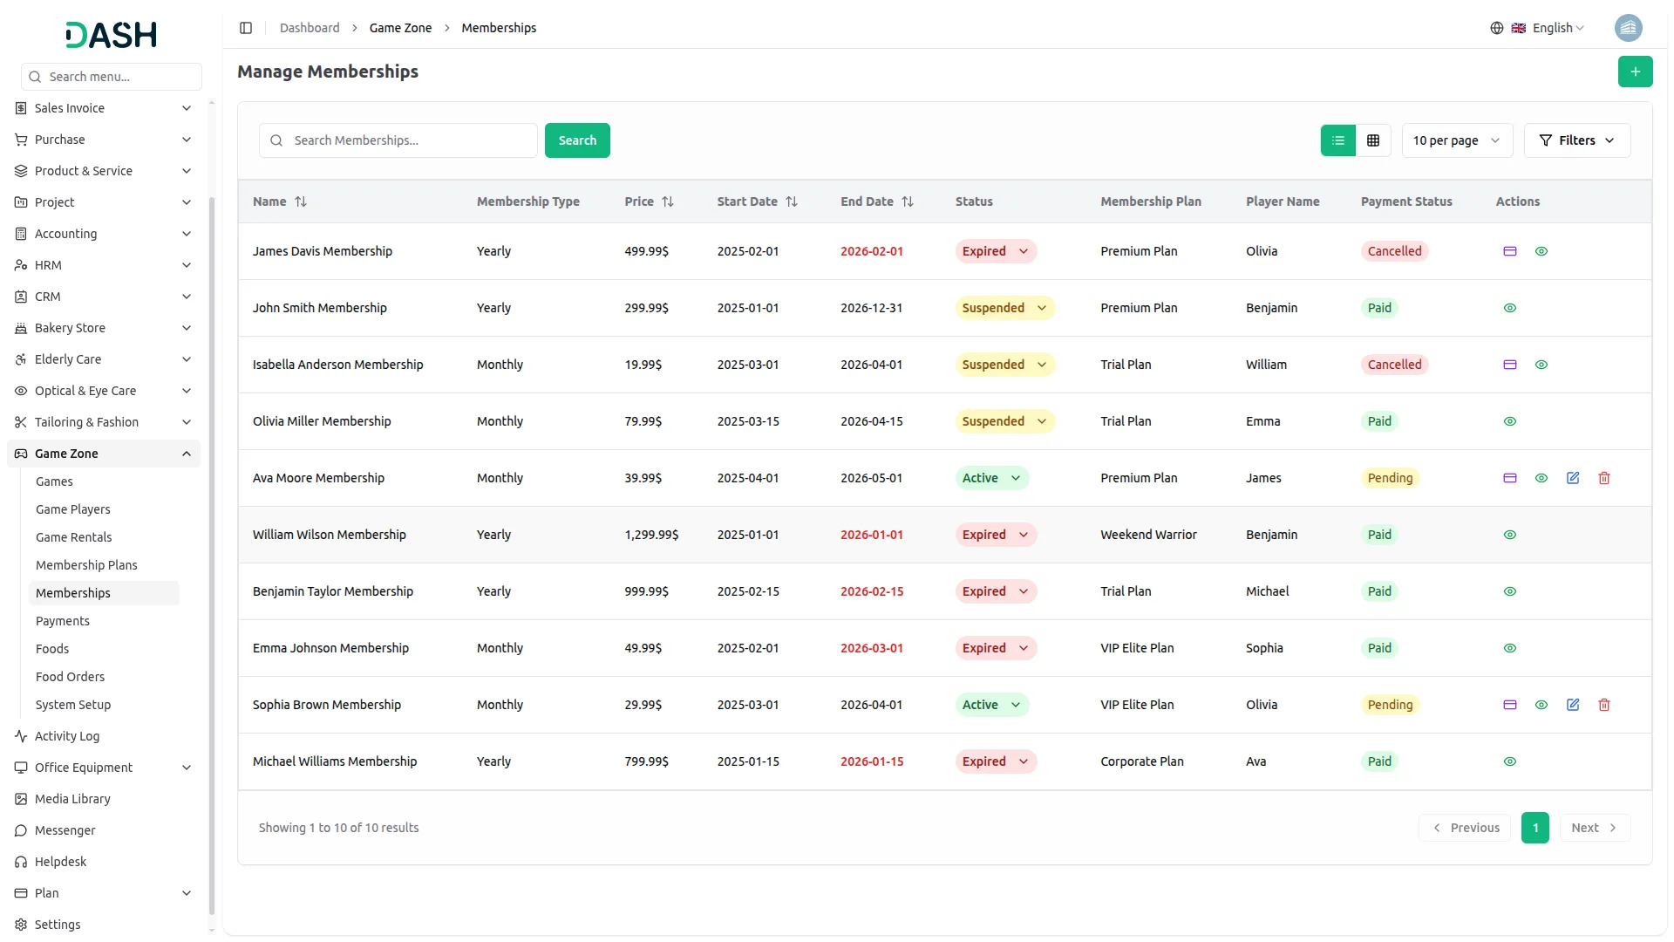
Task: Delete Sophia Brown Membership
Action: pos(1603,705)
